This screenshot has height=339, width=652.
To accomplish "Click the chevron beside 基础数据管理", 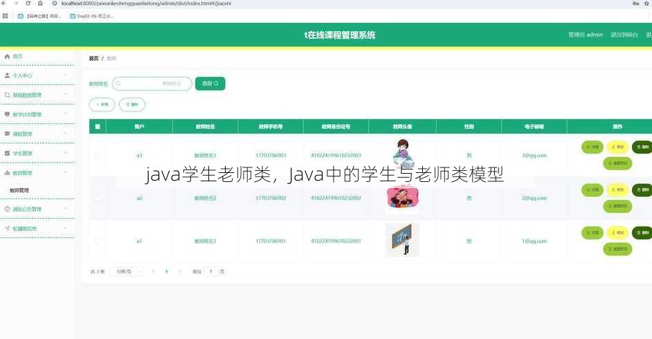I will (65, 95).
